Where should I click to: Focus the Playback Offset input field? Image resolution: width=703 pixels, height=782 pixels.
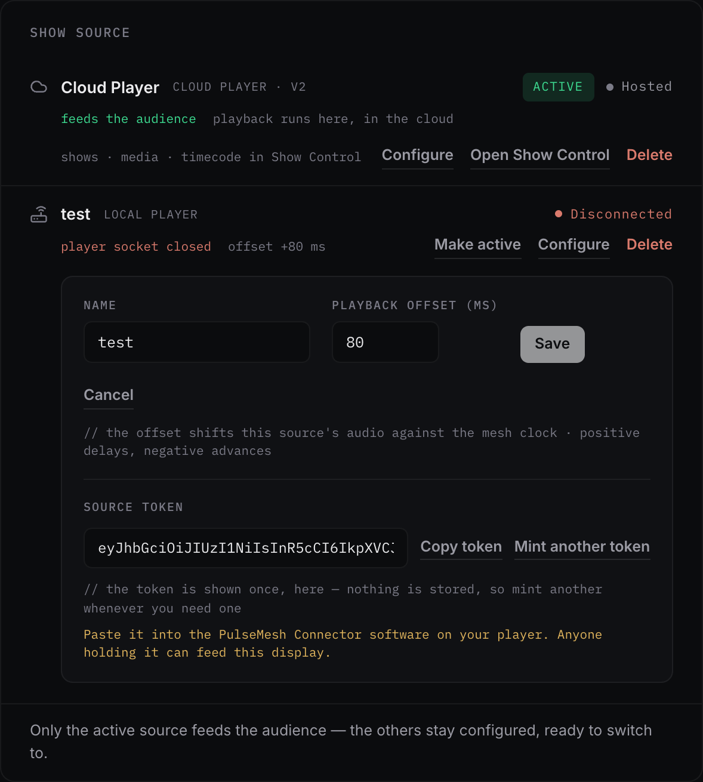tap(386, 342)
